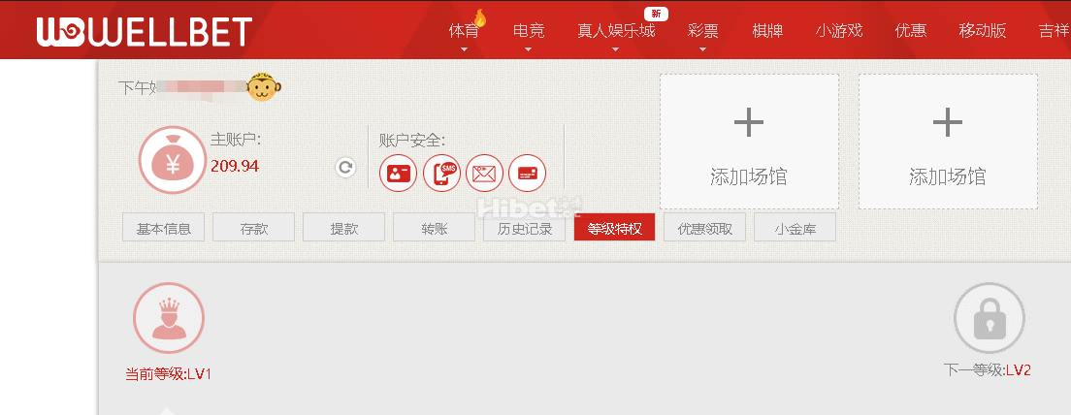This screenshot has height=415, width=1071.
Task: Switch to the 存款 deposit tab
Action: click(253, 229)
